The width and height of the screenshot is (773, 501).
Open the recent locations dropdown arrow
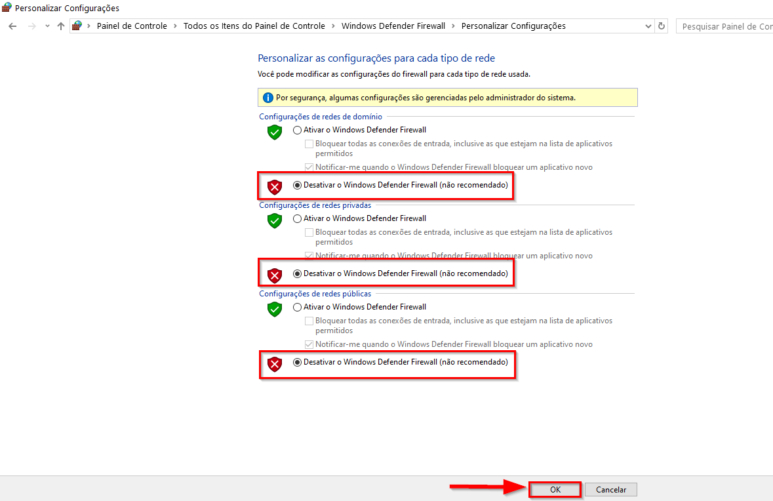pos(47,26)
